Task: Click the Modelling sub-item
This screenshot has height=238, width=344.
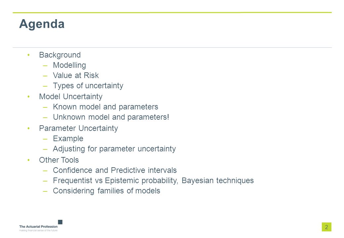Action: 69,65
